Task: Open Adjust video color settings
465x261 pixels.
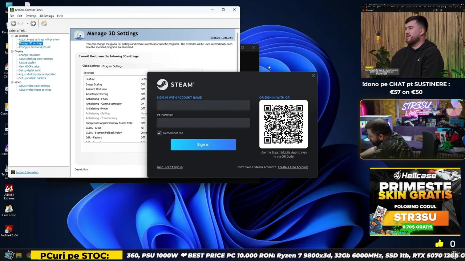Action: 34,86
